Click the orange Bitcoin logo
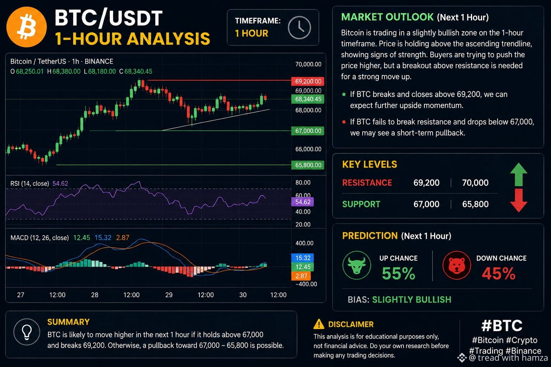 27,27
